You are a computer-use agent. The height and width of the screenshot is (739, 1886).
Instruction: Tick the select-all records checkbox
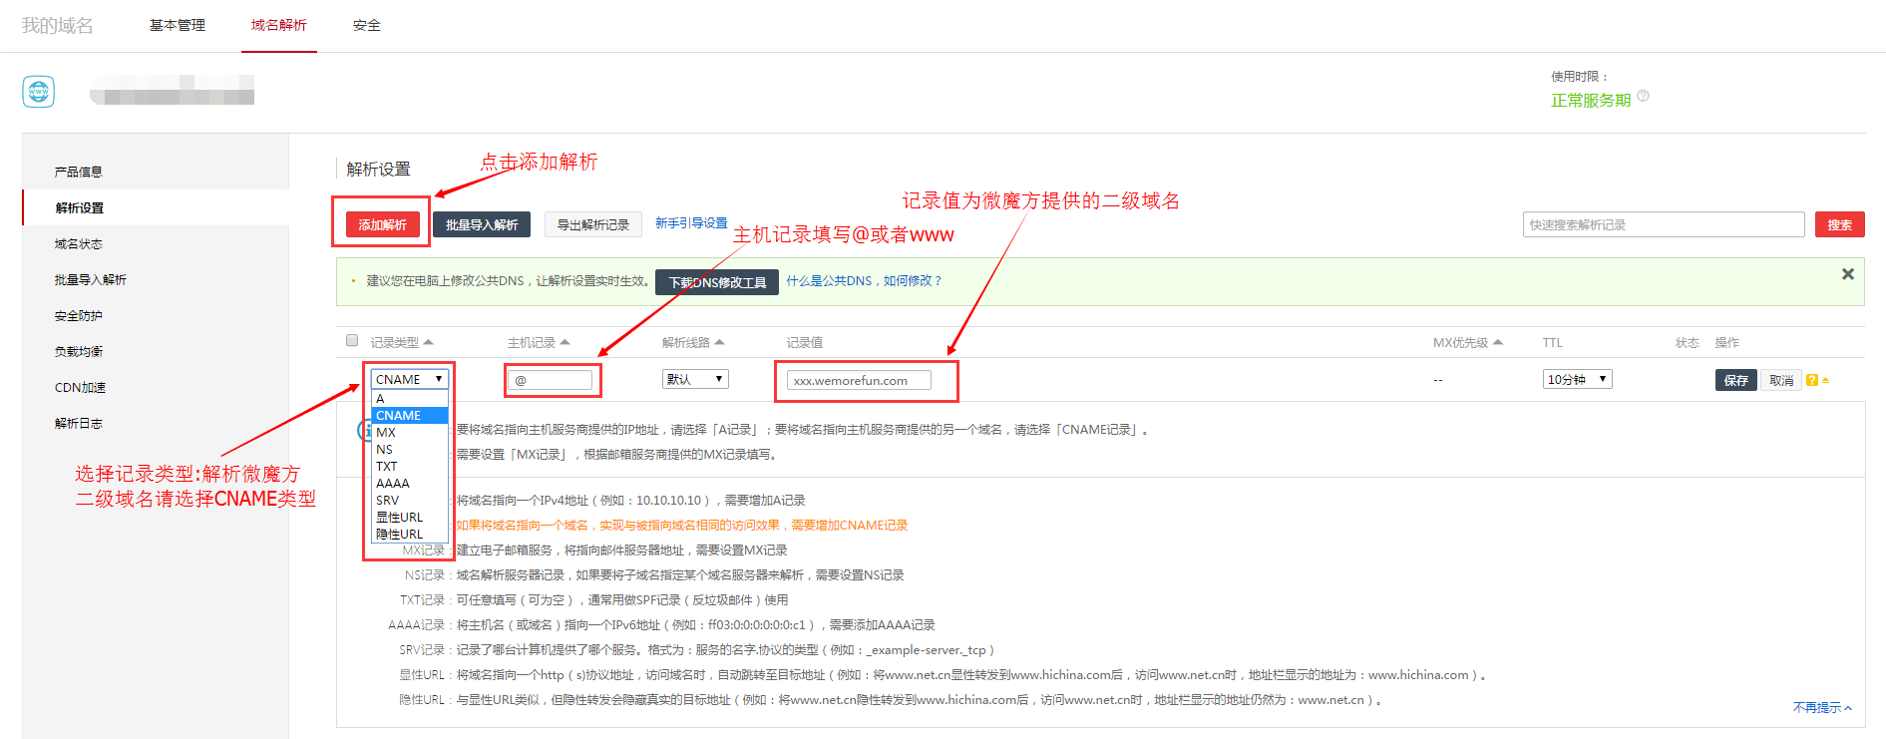(x=352, y=340)
